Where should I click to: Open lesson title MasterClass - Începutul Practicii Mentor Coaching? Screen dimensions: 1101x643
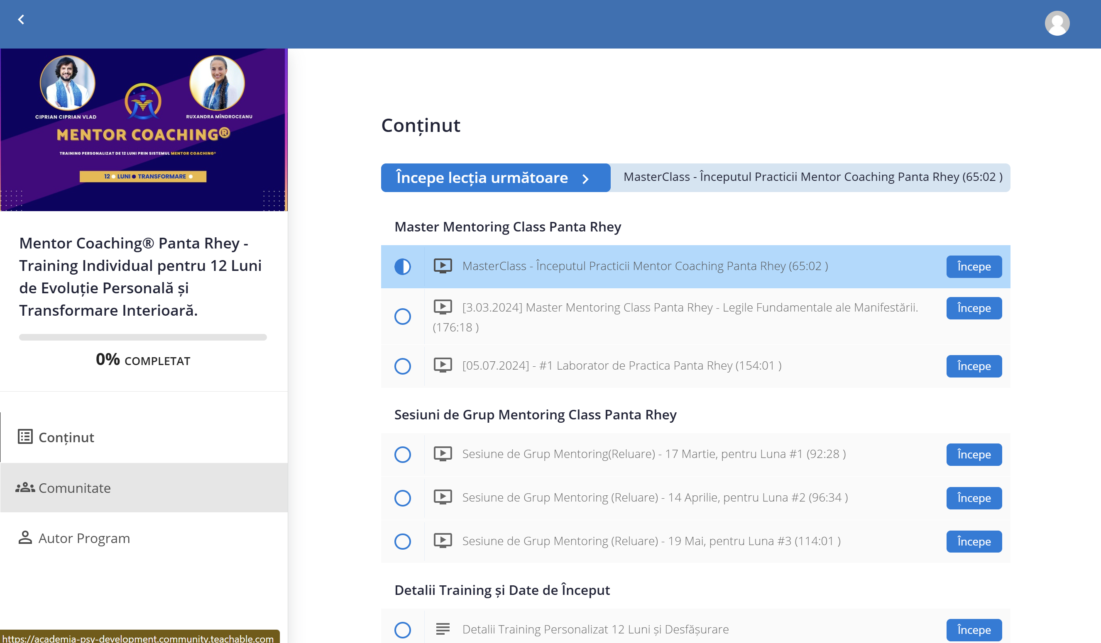(x=645, y=266)
